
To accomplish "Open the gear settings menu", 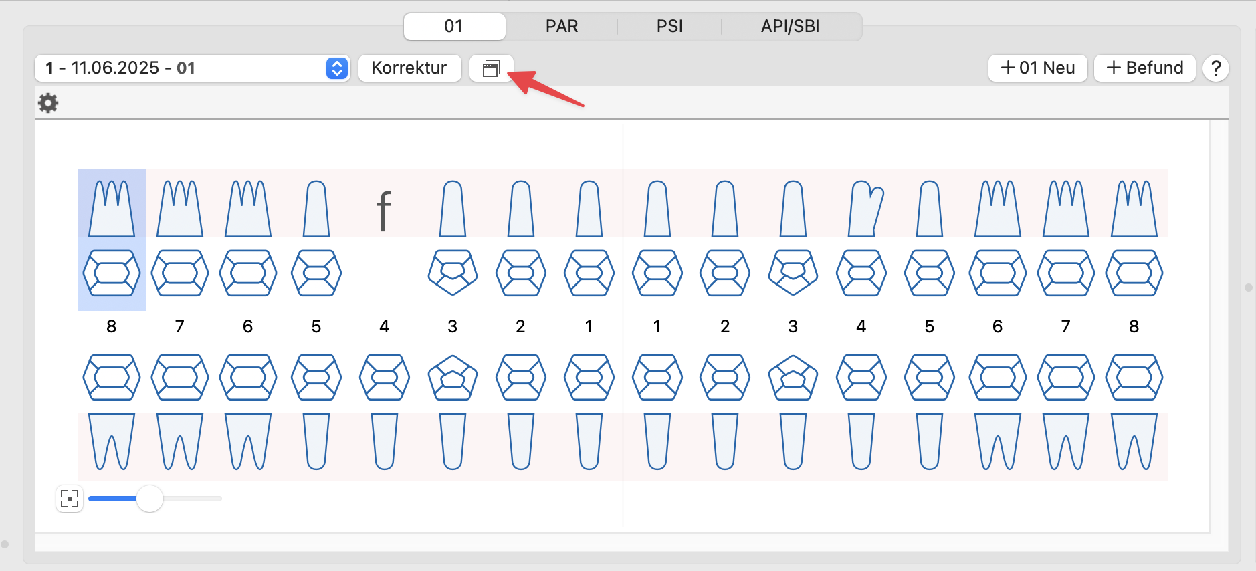I will [48, 103].
